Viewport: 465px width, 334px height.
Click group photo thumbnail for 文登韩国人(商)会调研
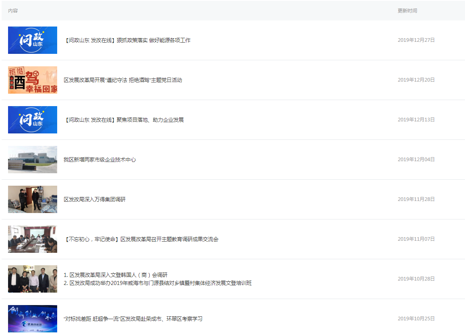[x=33, y=279]
